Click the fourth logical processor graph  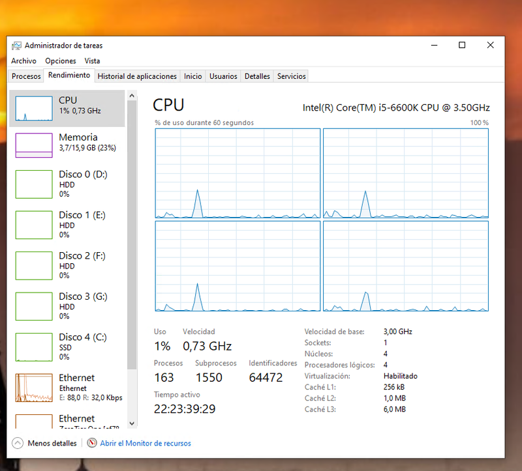406,266
